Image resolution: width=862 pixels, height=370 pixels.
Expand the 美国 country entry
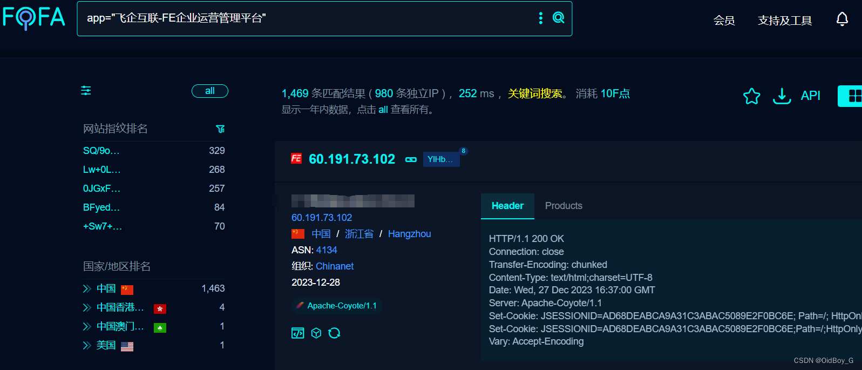tap(86, 346)
